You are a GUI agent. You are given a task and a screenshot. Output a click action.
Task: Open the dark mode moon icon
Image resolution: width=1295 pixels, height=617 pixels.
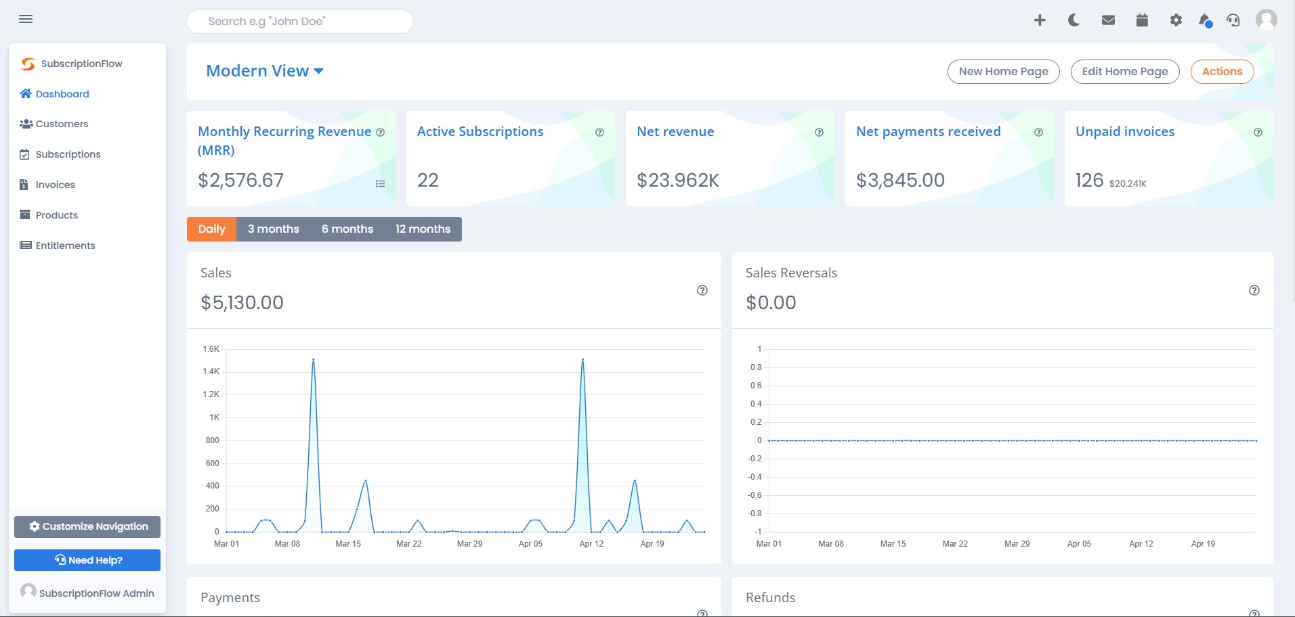coord(1074,20)
